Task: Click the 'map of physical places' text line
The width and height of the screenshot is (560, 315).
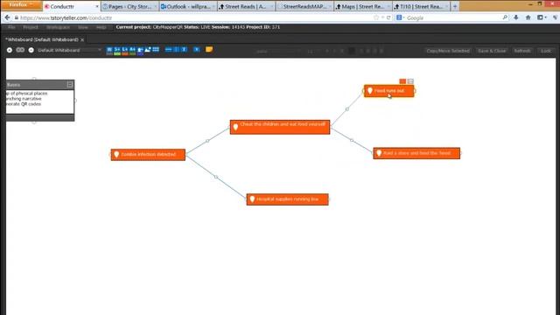Action: tap(27, 94)
